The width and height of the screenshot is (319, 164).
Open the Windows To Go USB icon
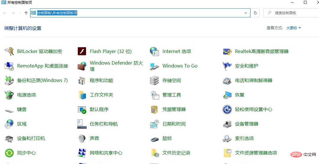point(154,66)
